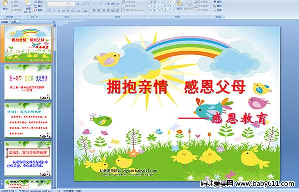Close the slide thumbnails pane
Image resolution: width=299 pixels, height=192 pixels.
coord(54,22)
